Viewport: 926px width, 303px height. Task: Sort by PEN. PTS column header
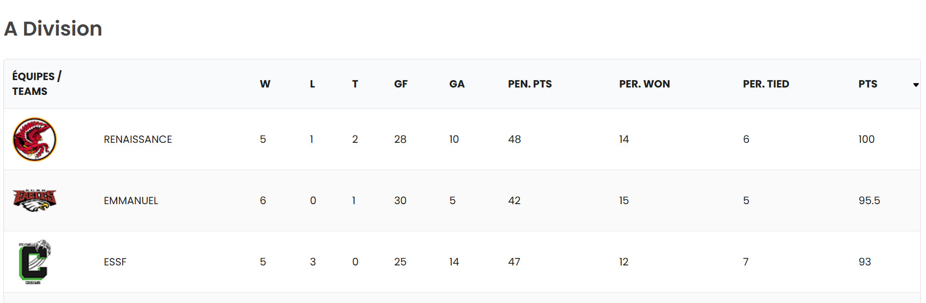(x=530, y=84)
